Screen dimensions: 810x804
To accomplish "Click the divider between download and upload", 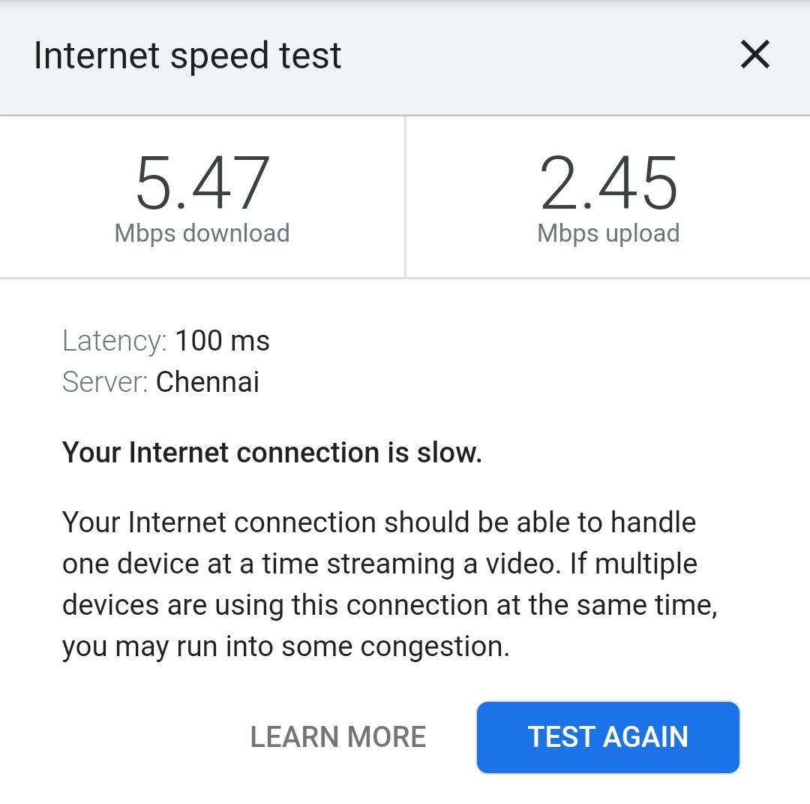I will [405, 197].
